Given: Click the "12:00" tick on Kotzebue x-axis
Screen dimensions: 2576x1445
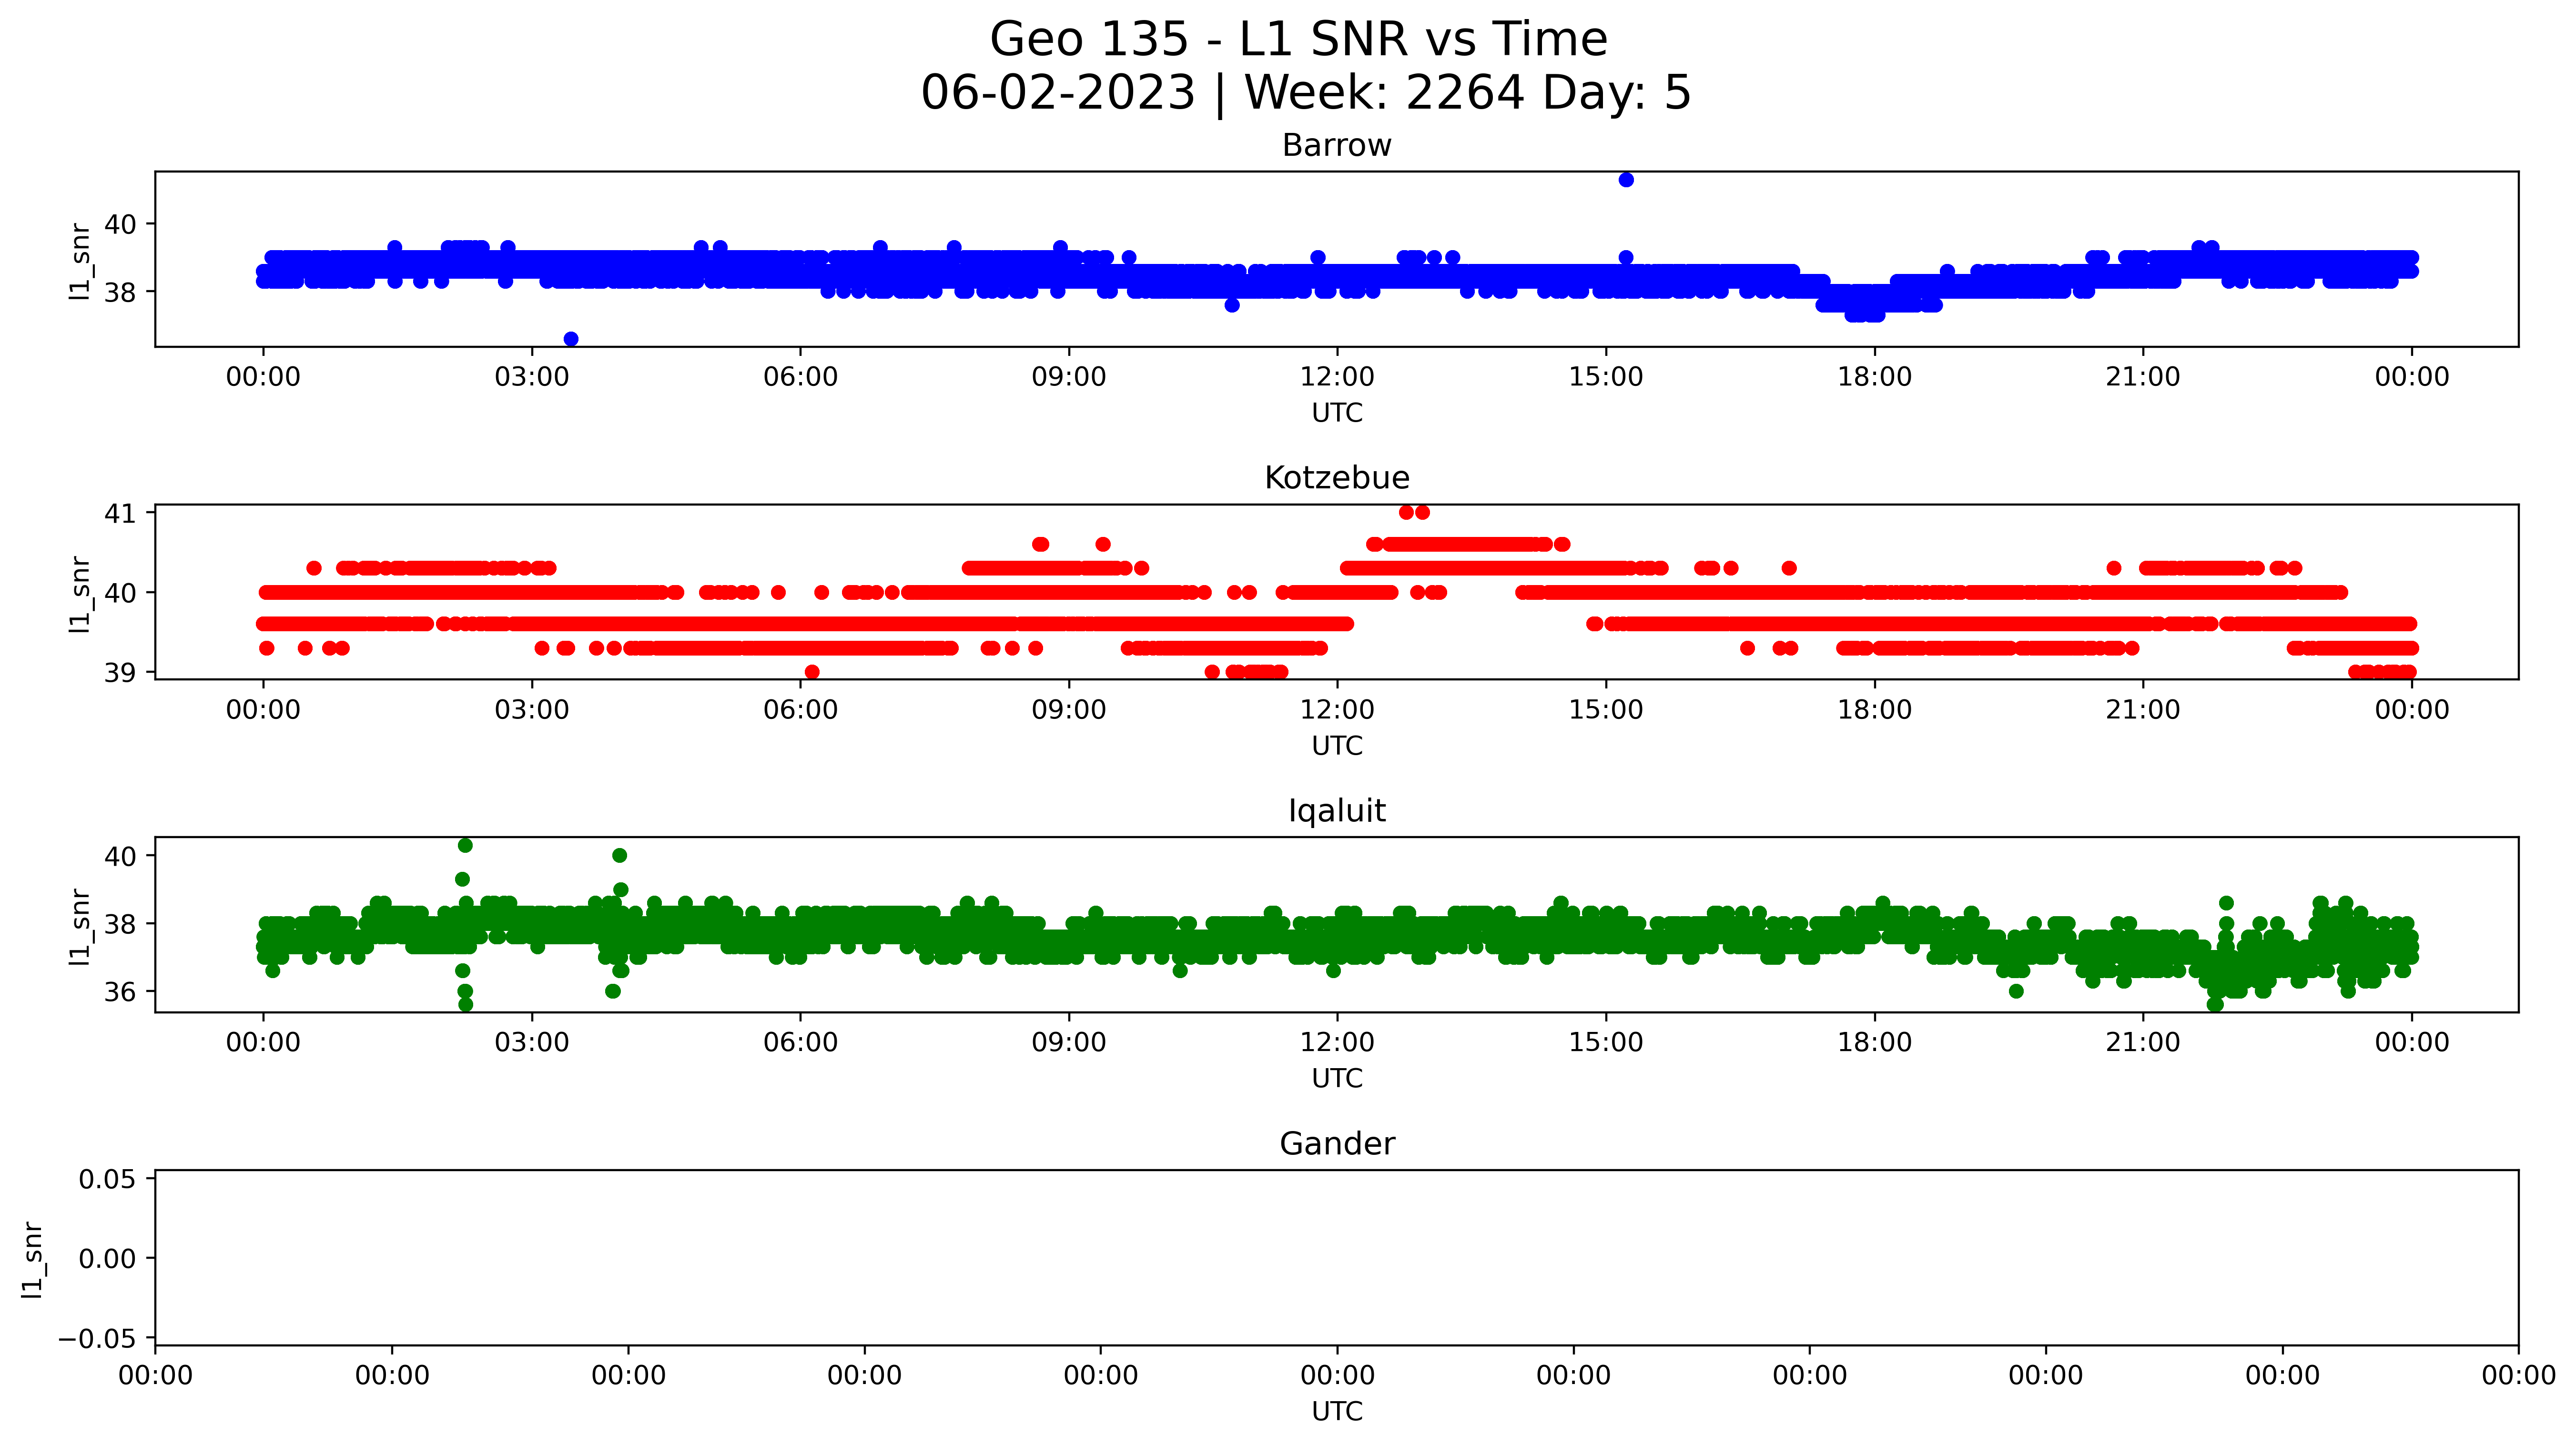Looking at the screenshot, I should (1337, 710).
